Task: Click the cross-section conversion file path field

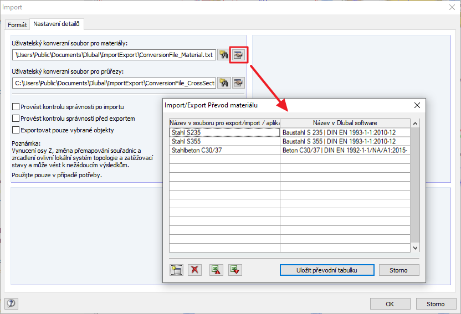Action: (114, 83)
